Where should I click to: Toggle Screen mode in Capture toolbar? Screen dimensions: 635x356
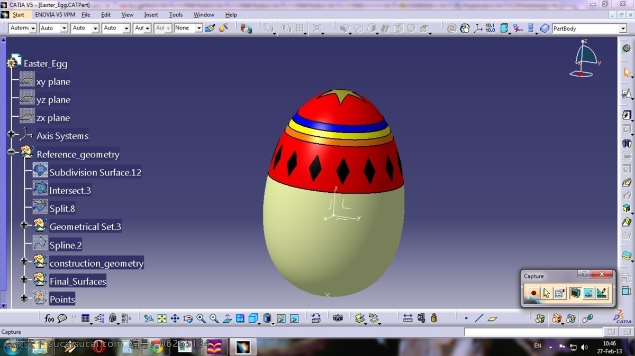pos(575,293)
